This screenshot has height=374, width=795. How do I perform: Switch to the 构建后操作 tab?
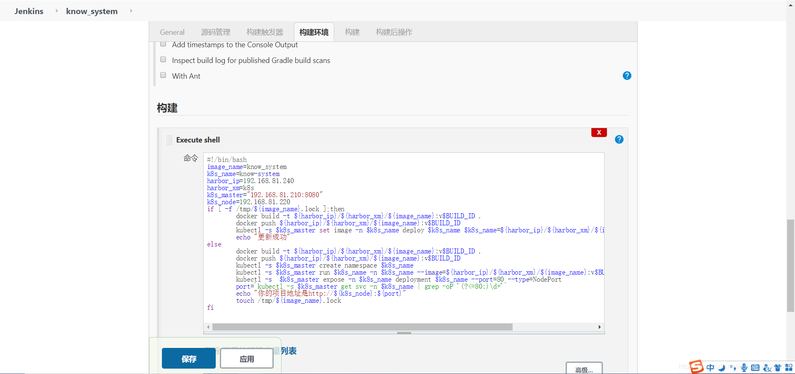pyautogui.click(x=394, y=32)
